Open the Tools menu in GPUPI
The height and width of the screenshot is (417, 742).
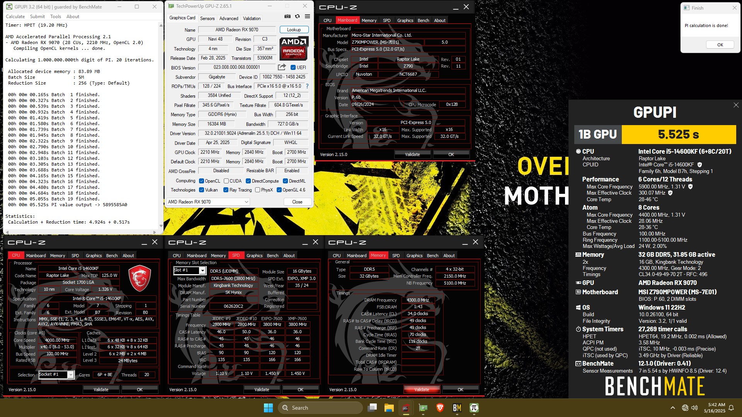(56, 17)
